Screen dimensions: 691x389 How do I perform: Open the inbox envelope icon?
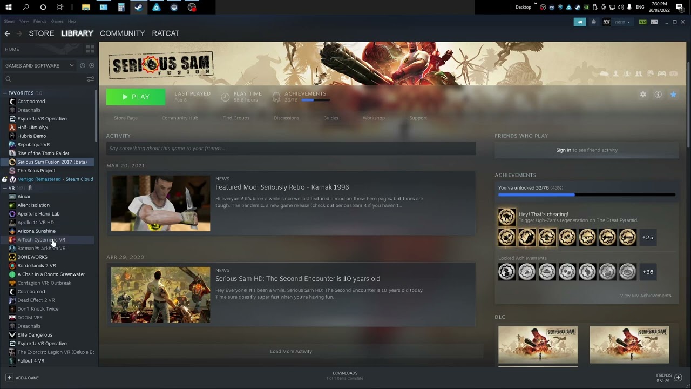(593, 22)
